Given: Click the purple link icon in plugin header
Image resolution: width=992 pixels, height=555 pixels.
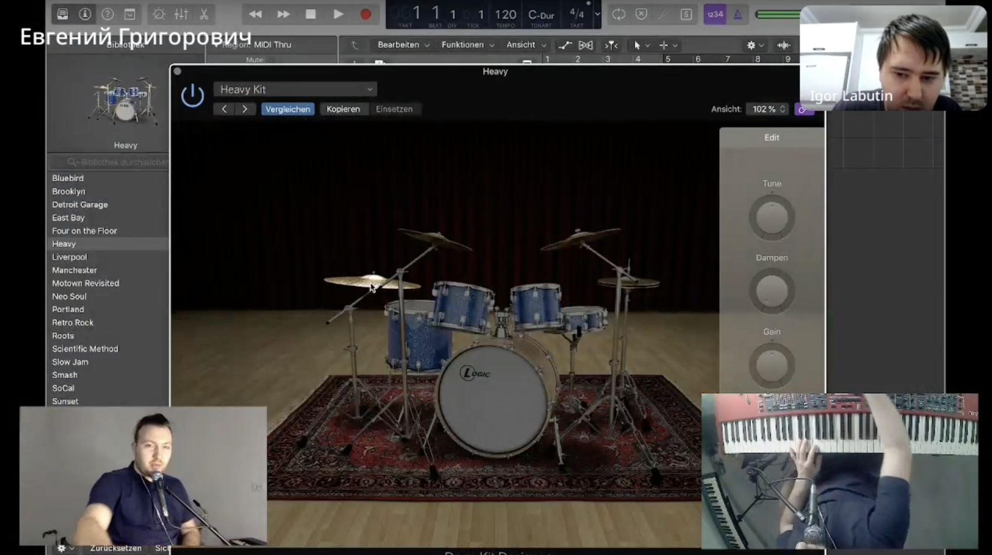Looking at the screenshot, I should click(x=803, y=110).
